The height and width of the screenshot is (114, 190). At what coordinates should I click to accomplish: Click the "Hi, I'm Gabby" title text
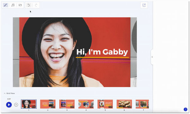coord(102,52)
